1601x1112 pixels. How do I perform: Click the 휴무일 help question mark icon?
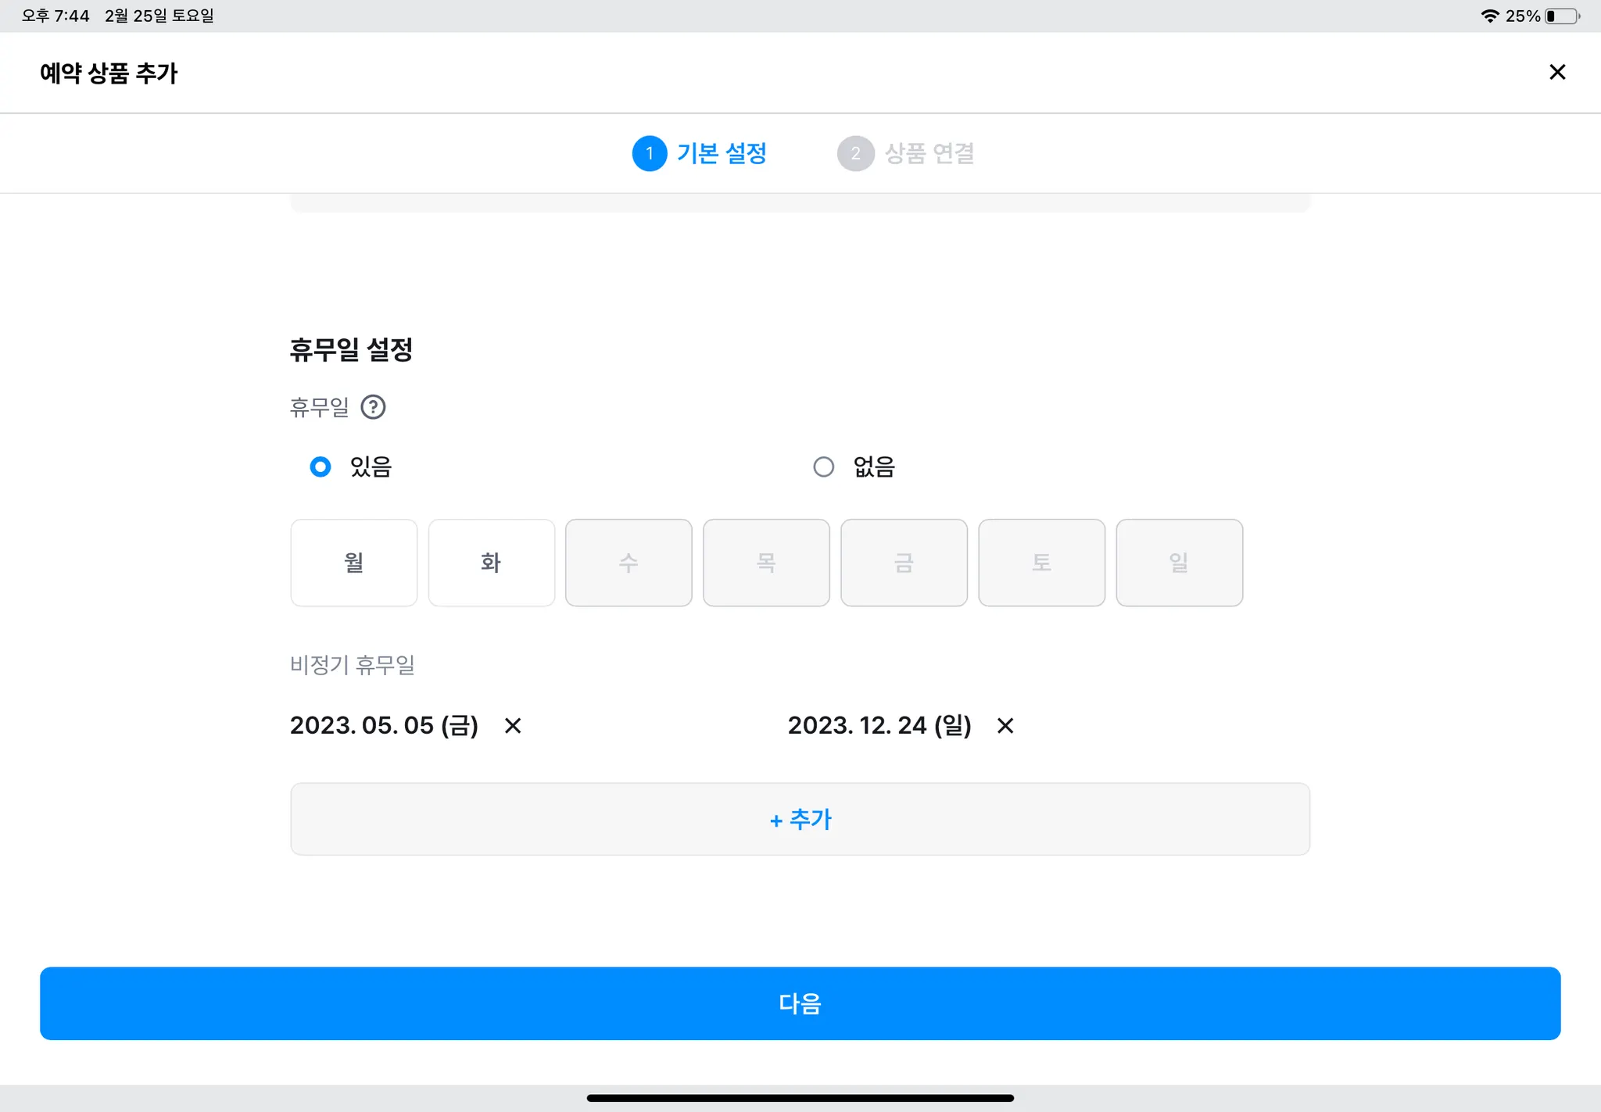pyautogui.click(x=373, y=407)
